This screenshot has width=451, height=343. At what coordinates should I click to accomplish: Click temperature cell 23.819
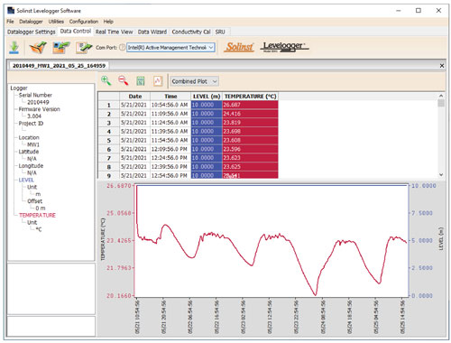coord(250,123)
